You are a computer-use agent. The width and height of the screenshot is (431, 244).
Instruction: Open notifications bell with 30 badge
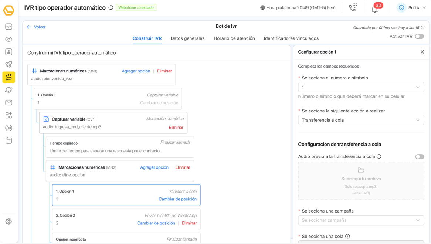click(x=375, y=9)
